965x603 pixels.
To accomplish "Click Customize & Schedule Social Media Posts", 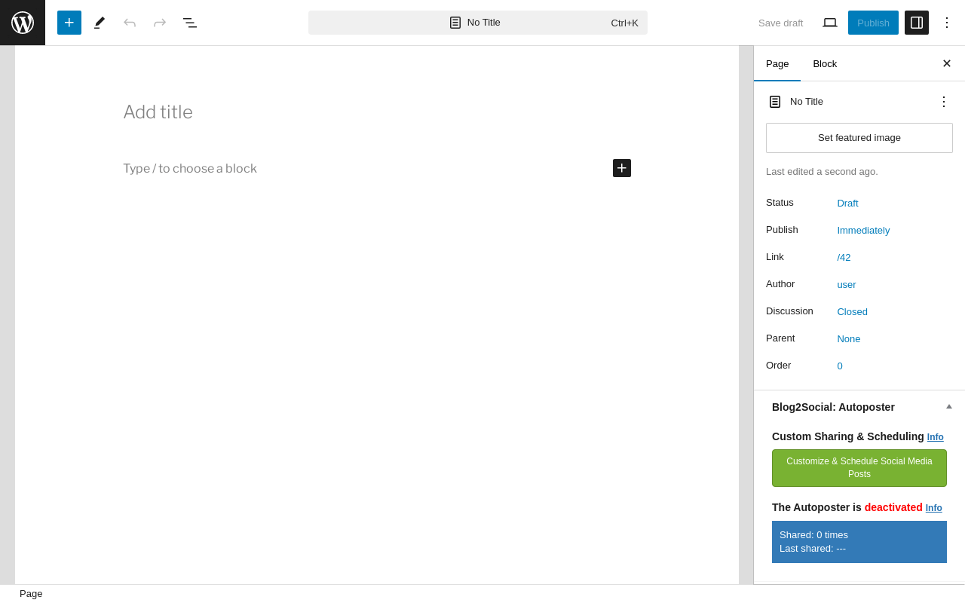I will tap(859, 468).
